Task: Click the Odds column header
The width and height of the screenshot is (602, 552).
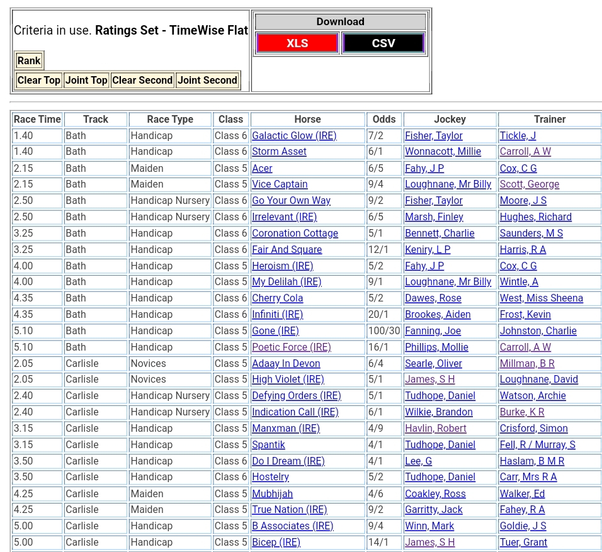Action: pyautogui.click(x=384, y=119)
